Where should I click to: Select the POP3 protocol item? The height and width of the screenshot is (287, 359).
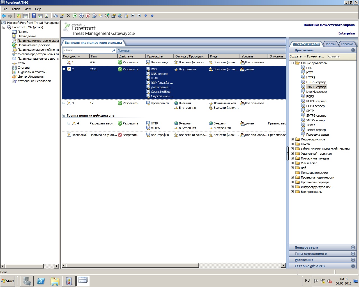pos(310,96)
